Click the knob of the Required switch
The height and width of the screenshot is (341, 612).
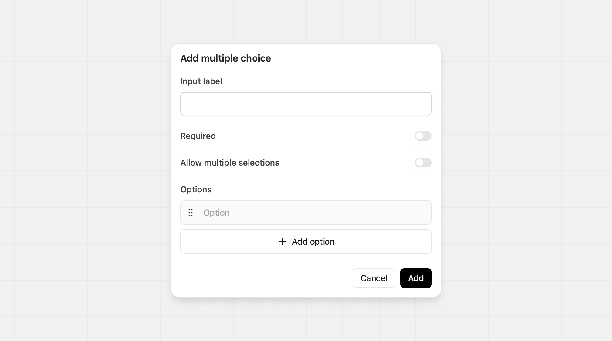point(420,136)
